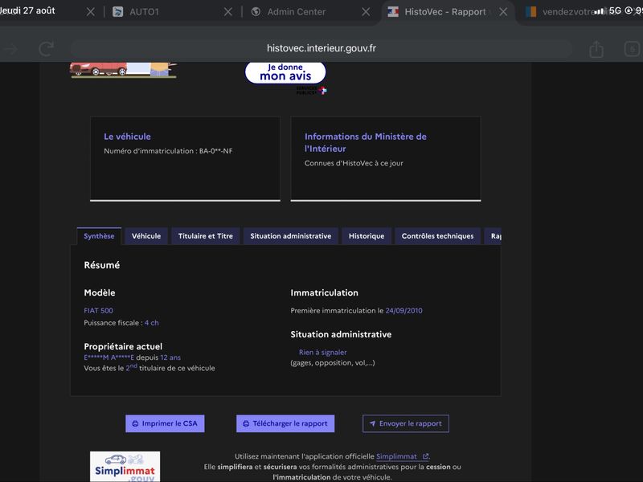Click the printer icon in Télécharger le rapport
The width and height of the screenshot is (643, 482).
[246, 424]
